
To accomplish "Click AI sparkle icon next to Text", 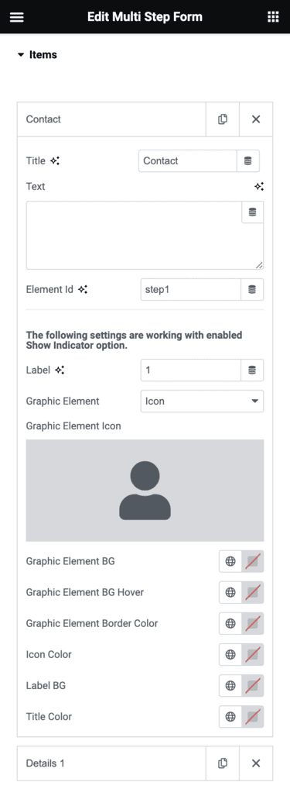I will pos(259,187).
